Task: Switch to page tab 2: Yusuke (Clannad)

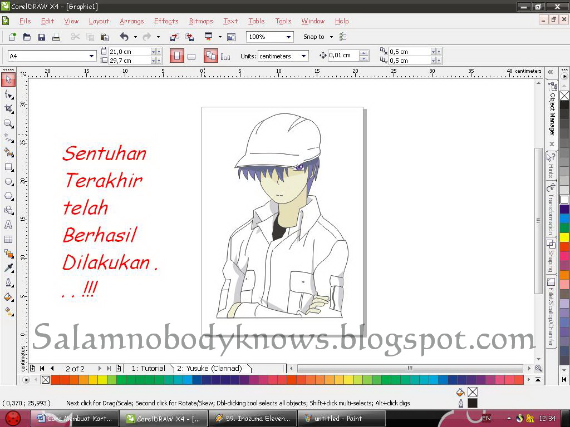Action: coord(209,368)
